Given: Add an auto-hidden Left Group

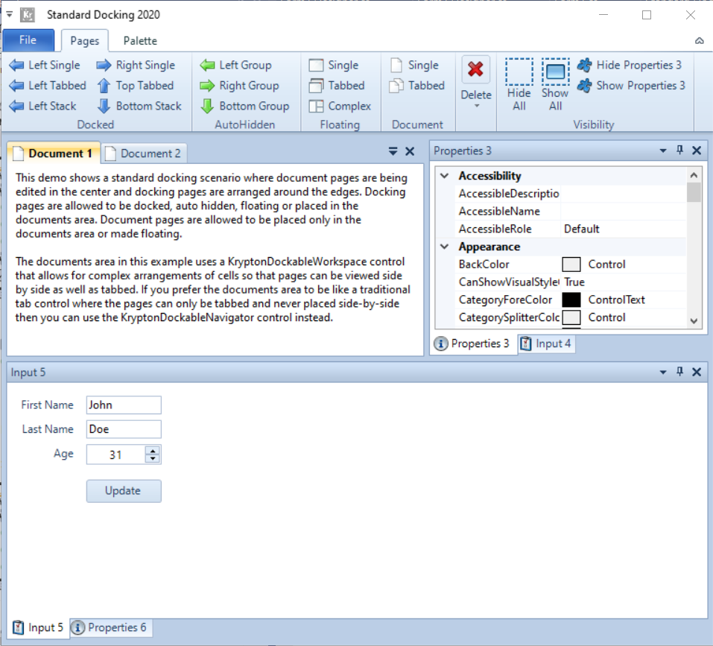Looking at the screenshot, I should point(235,65).
